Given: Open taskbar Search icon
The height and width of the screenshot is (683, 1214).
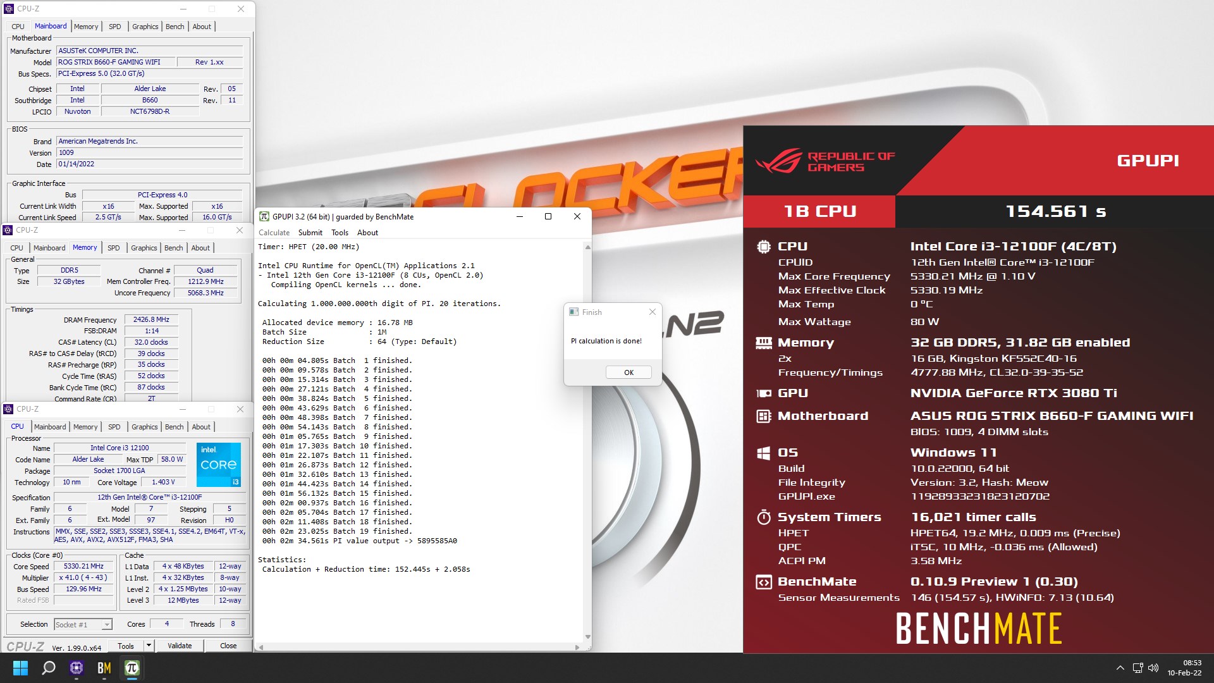Looking at the screenshot, I should point(49,668).
